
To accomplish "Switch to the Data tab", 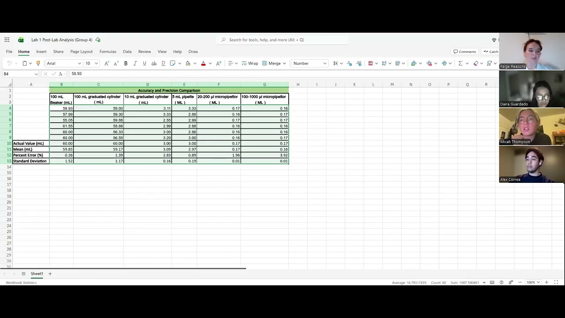I will (127, 52).
